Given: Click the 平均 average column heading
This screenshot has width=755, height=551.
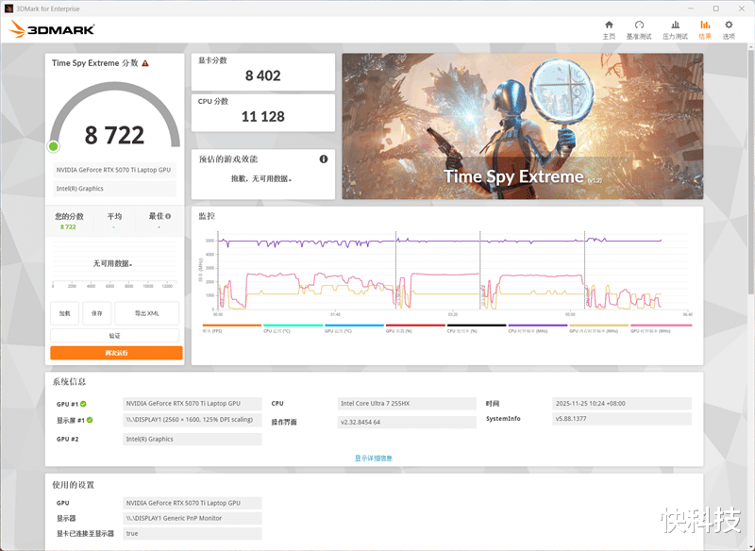Looking at the screenshot, I should tap(114, 217).
